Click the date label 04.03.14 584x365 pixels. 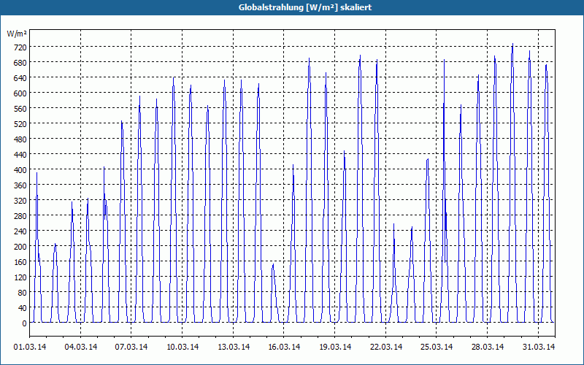[81, 347]
